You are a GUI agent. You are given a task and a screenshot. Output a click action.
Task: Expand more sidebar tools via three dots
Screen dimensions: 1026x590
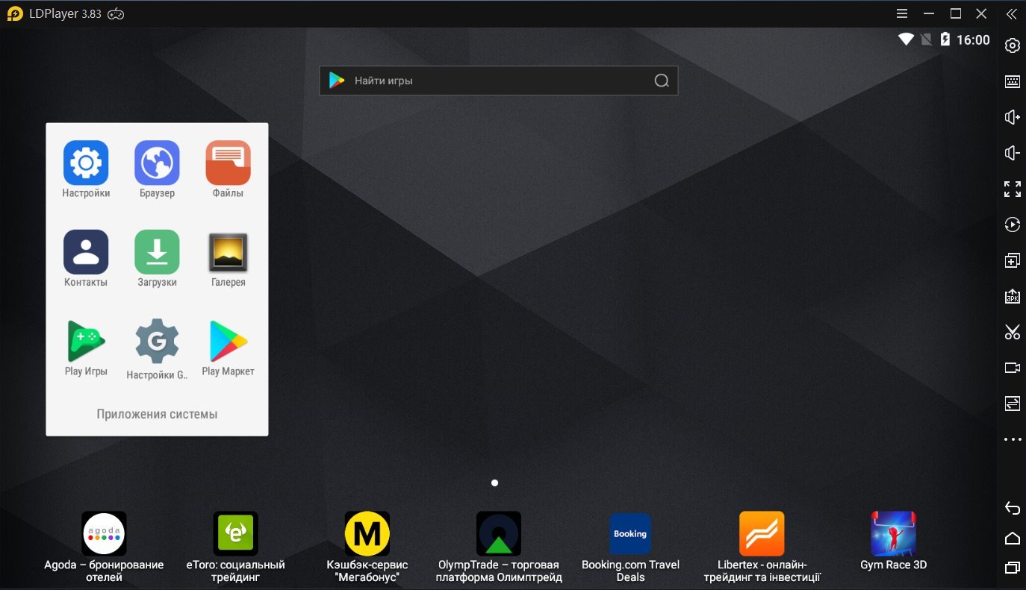point(1012,439)
